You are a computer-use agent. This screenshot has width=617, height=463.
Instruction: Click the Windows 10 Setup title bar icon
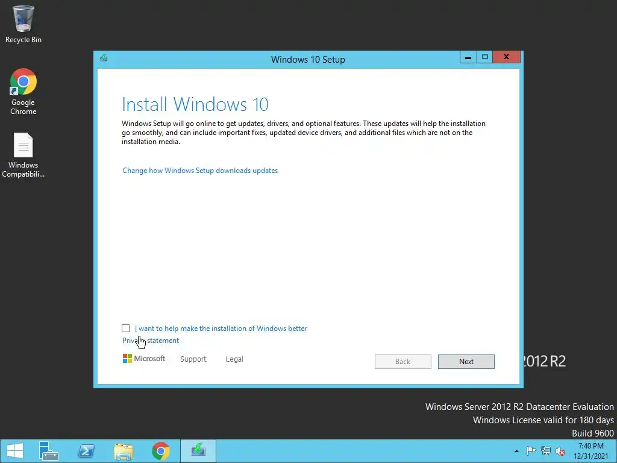click(104, 58)
